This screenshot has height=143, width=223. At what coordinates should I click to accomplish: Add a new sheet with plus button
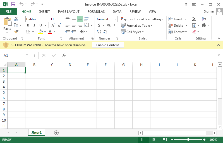56,133
